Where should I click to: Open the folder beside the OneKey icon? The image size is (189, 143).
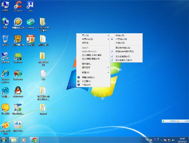click(x=43, y=25)
